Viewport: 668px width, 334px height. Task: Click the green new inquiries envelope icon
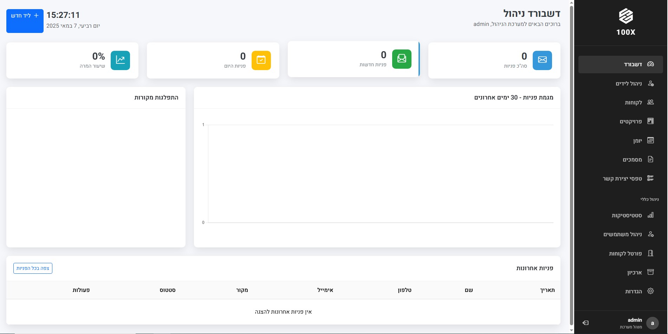tap(402, 59)
